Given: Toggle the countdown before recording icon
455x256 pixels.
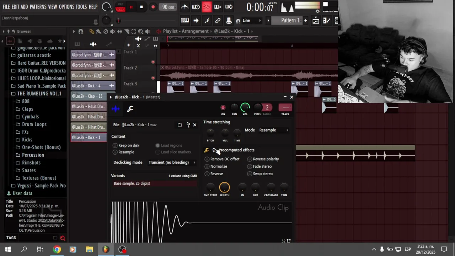Looking at the screenshot, I should click(x=207, y=7).
